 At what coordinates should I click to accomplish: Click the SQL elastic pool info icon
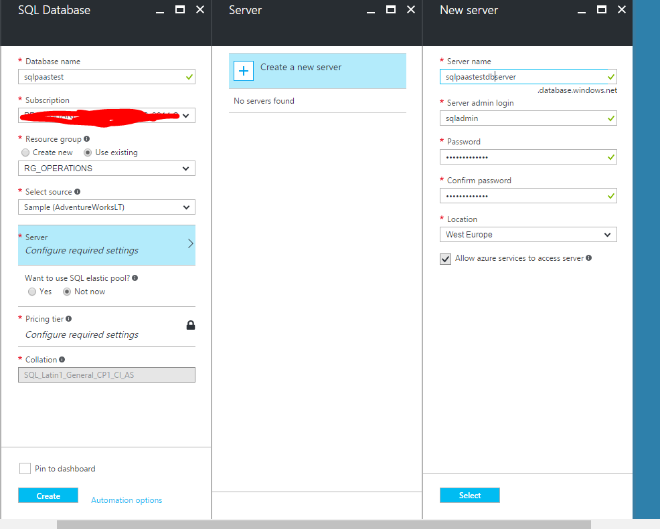(136, 278)
